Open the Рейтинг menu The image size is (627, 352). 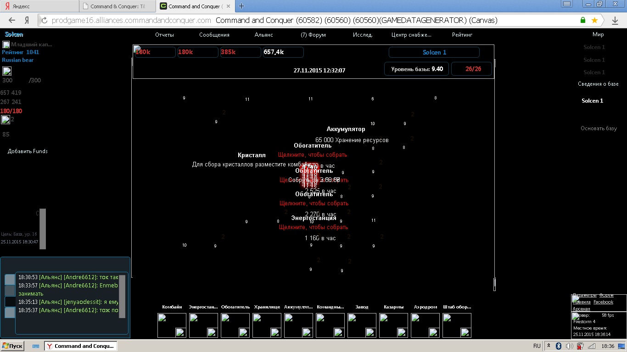coord(462,35)
